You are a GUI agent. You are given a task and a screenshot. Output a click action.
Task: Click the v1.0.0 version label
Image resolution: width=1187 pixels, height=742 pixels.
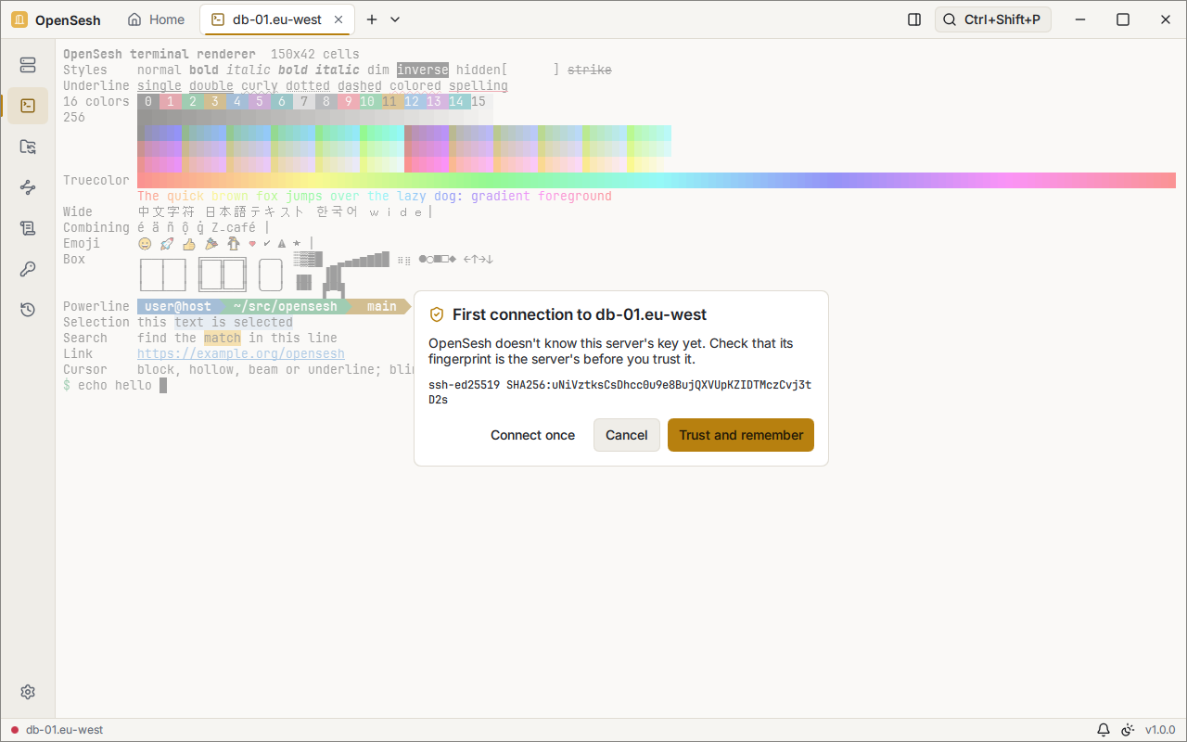(x=1160, y=730)
